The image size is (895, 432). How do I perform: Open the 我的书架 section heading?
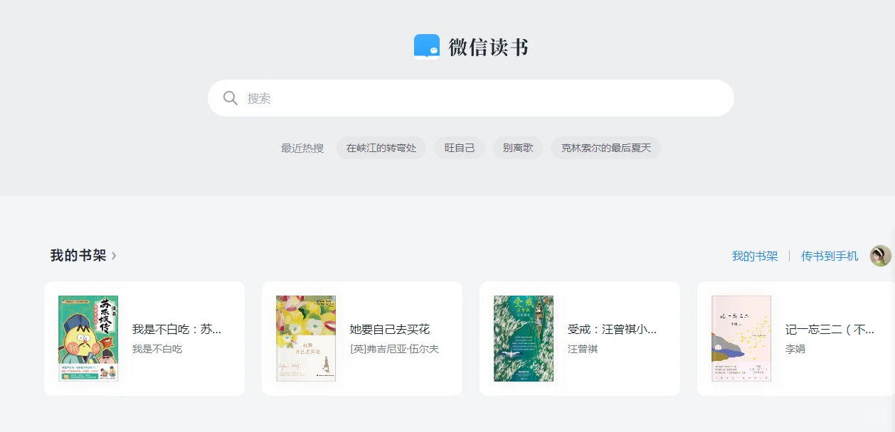[78, 255]
